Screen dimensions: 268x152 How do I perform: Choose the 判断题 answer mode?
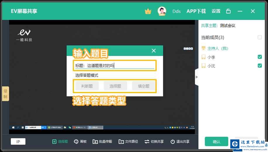pyautogui.click(x=87, y=86)
